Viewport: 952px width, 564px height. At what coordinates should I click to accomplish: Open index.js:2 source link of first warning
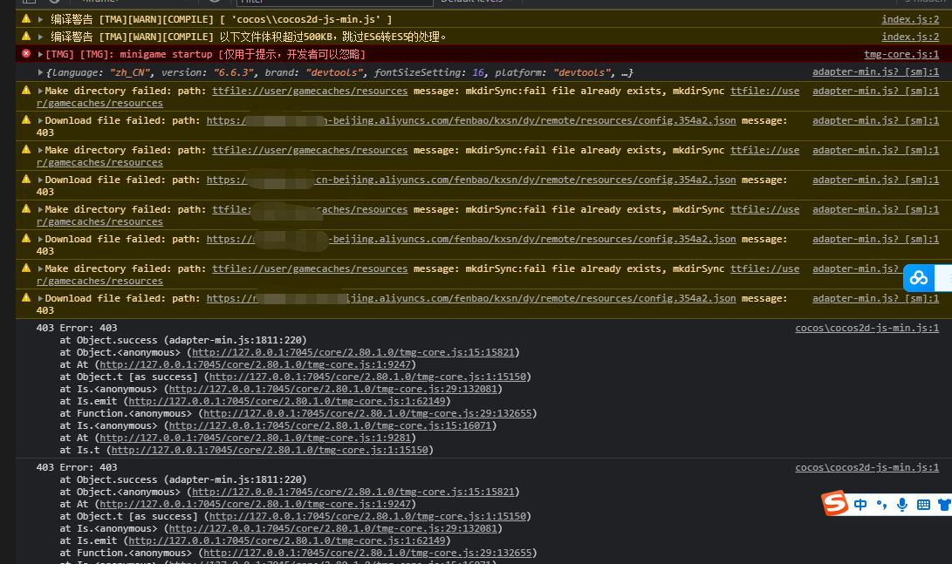coord(909,19)
